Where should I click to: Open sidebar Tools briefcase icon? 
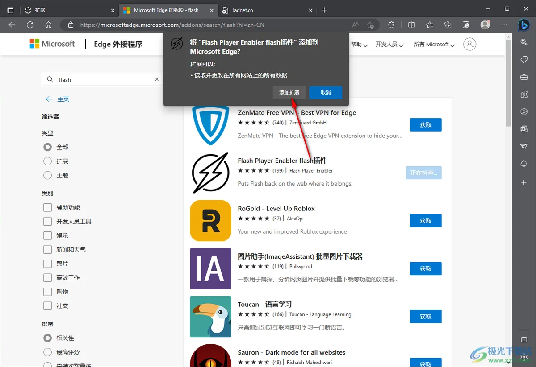[x=524, y=77]
